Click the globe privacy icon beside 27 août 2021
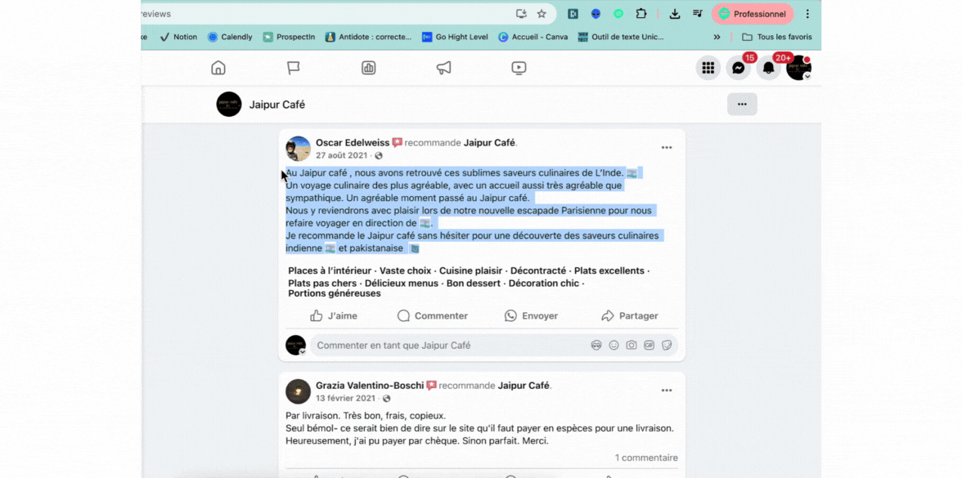Viewport: 962px width, 478px height. coord(379,155)
